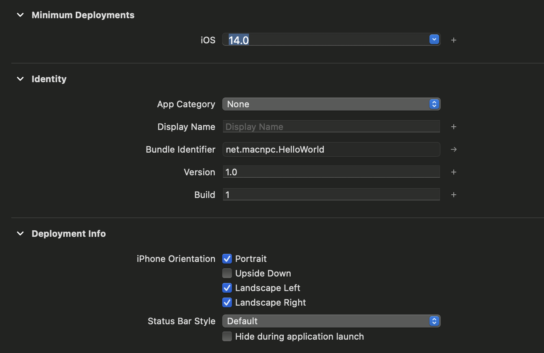The width and height of the screenshot is (544, 353).
Task: Collapse the Identity section
Action: pos(20,79)
